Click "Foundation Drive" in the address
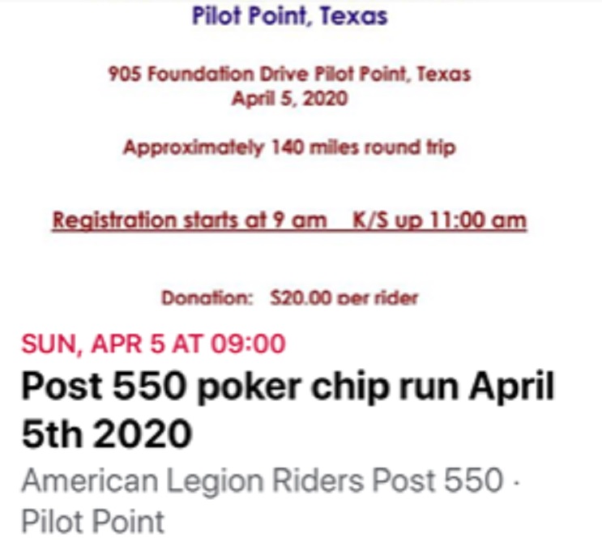Viewport: 602px width, 547px height. tap(228, 74)
